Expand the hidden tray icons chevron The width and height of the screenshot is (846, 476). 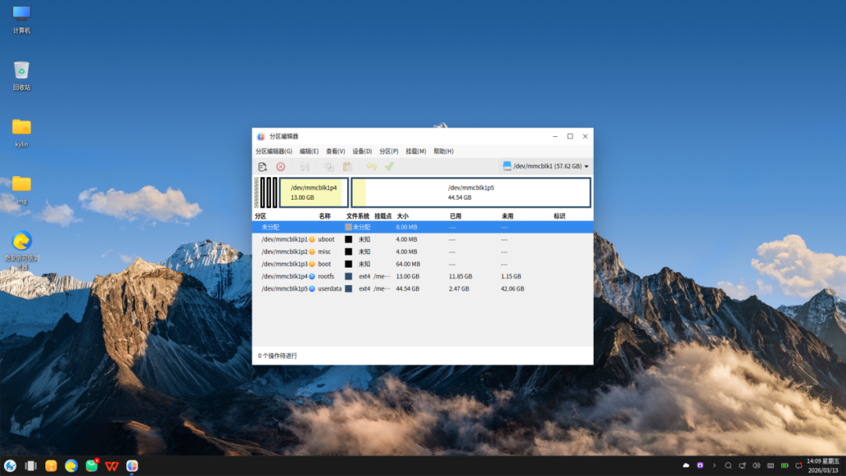click(714, 466)
